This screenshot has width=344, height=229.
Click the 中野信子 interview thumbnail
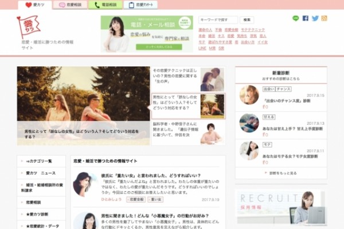tap(212, 133)
